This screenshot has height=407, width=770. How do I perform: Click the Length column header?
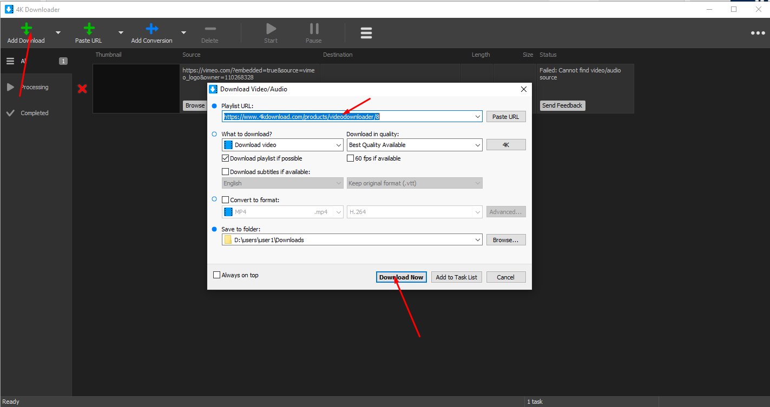[481, 55]
